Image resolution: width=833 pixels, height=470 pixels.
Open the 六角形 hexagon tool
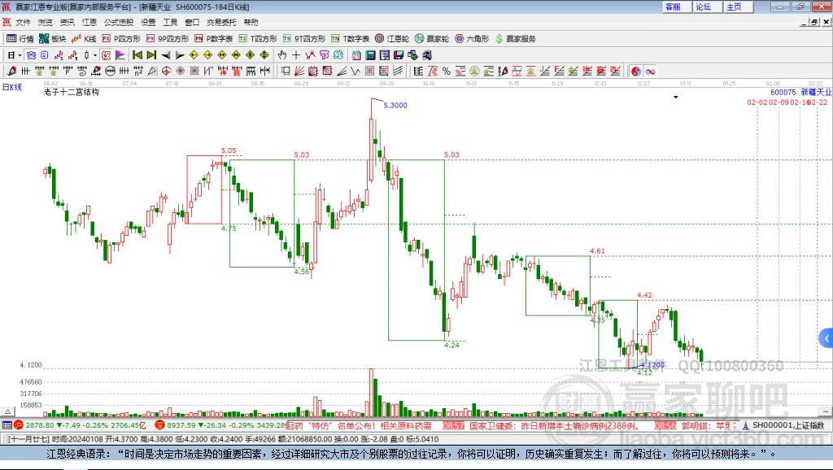[472, 39]
